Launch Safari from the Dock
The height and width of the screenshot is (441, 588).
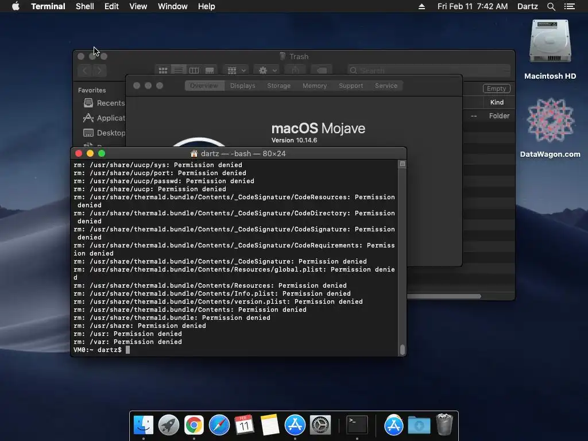click(x=219, y=425)
